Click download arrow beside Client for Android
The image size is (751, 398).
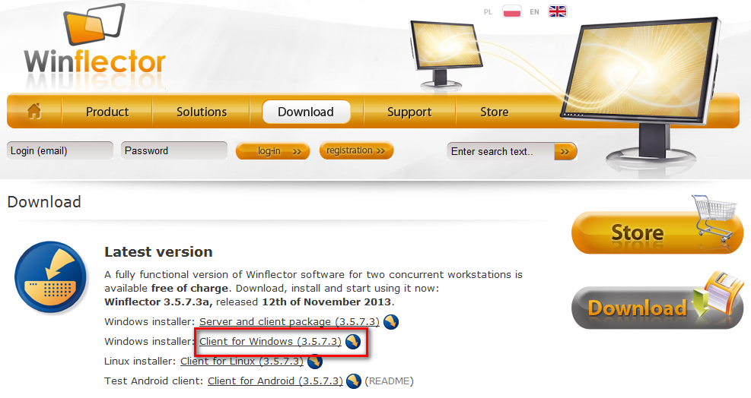(354, 381)
